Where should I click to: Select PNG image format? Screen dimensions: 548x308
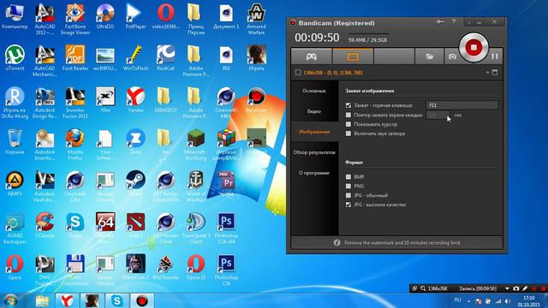348,187
